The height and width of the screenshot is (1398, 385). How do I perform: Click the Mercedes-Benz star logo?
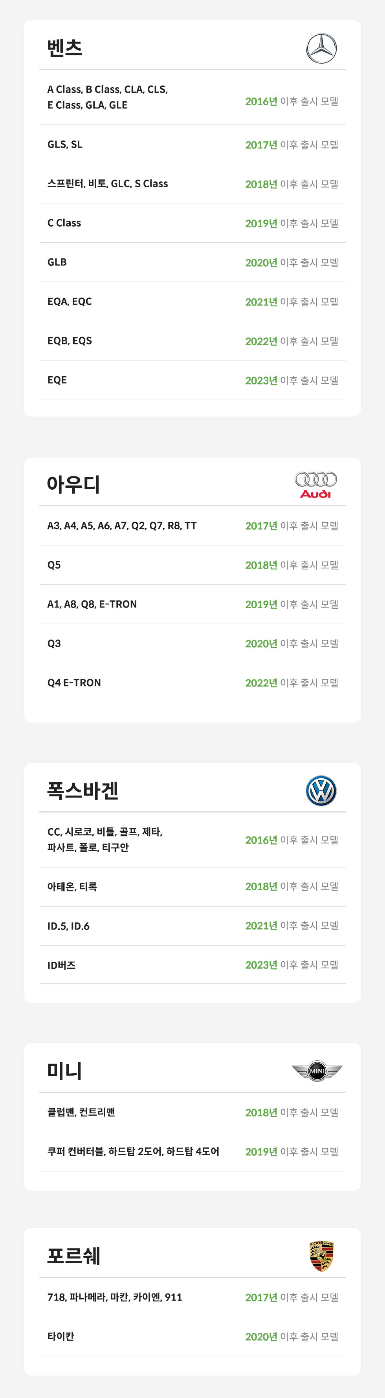321,48
